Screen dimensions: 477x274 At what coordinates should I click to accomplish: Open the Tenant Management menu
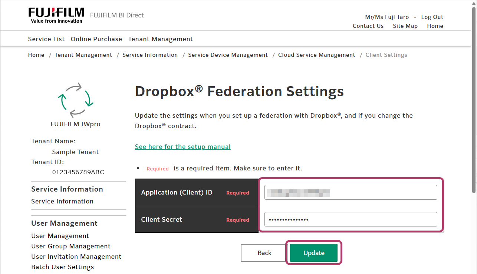161,39
